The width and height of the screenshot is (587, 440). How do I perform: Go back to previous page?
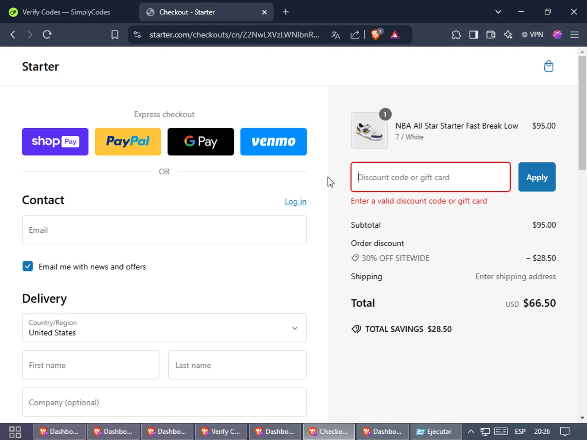coord(13,35)
